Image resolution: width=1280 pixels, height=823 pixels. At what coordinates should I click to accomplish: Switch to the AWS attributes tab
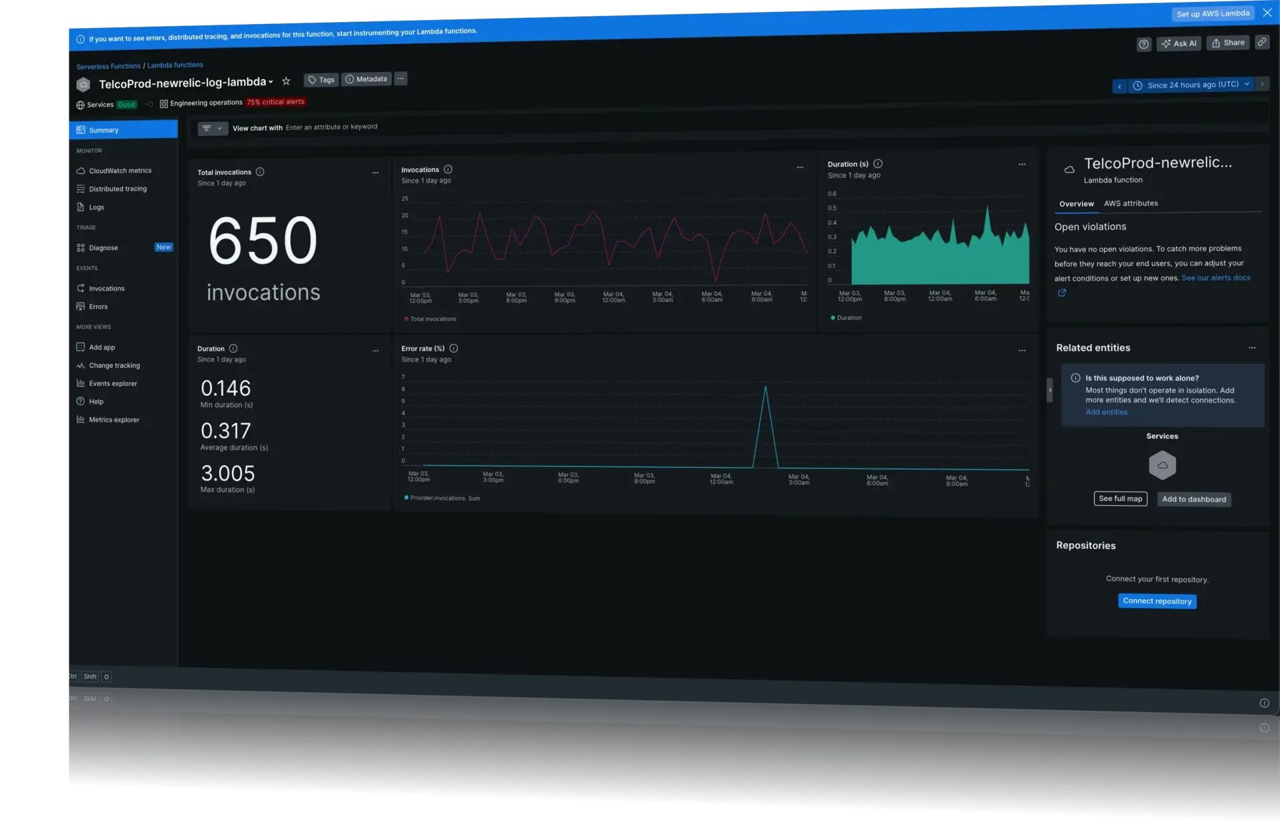coord(1131,203)
